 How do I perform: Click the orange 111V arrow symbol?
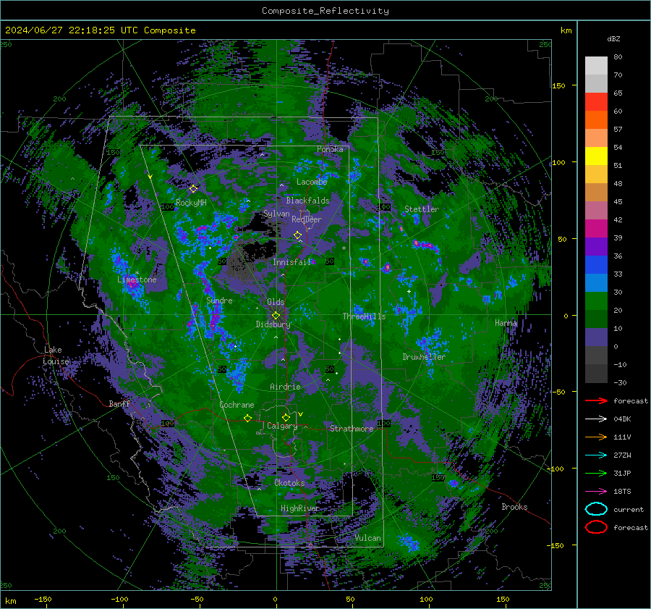pyautogui.click(x=596, y=437)
